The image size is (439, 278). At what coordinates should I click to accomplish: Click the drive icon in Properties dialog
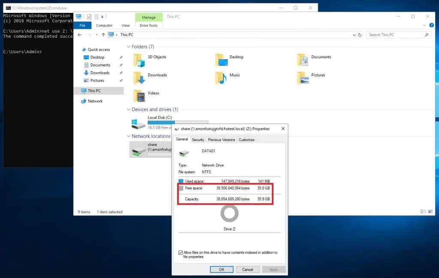(x=184, y=153)
